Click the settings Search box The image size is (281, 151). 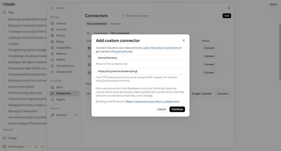pyautogui.click(x=64, y=8)
